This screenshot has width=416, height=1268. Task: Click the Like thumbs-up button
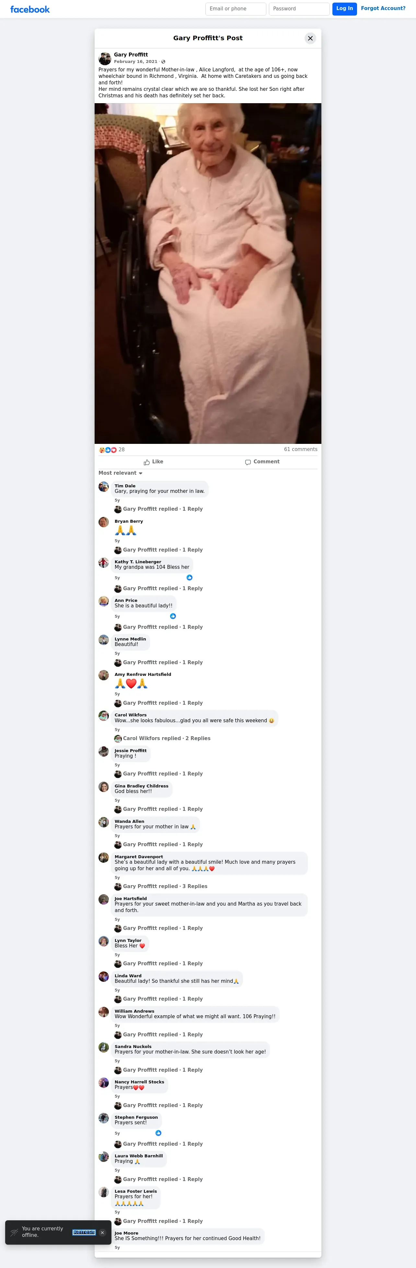tap(154, 462)
